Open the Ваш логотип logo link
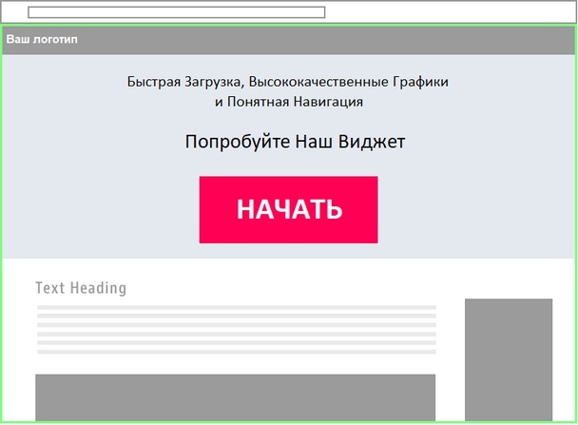This screenshot has width=578, height=425. click(42, 39)
